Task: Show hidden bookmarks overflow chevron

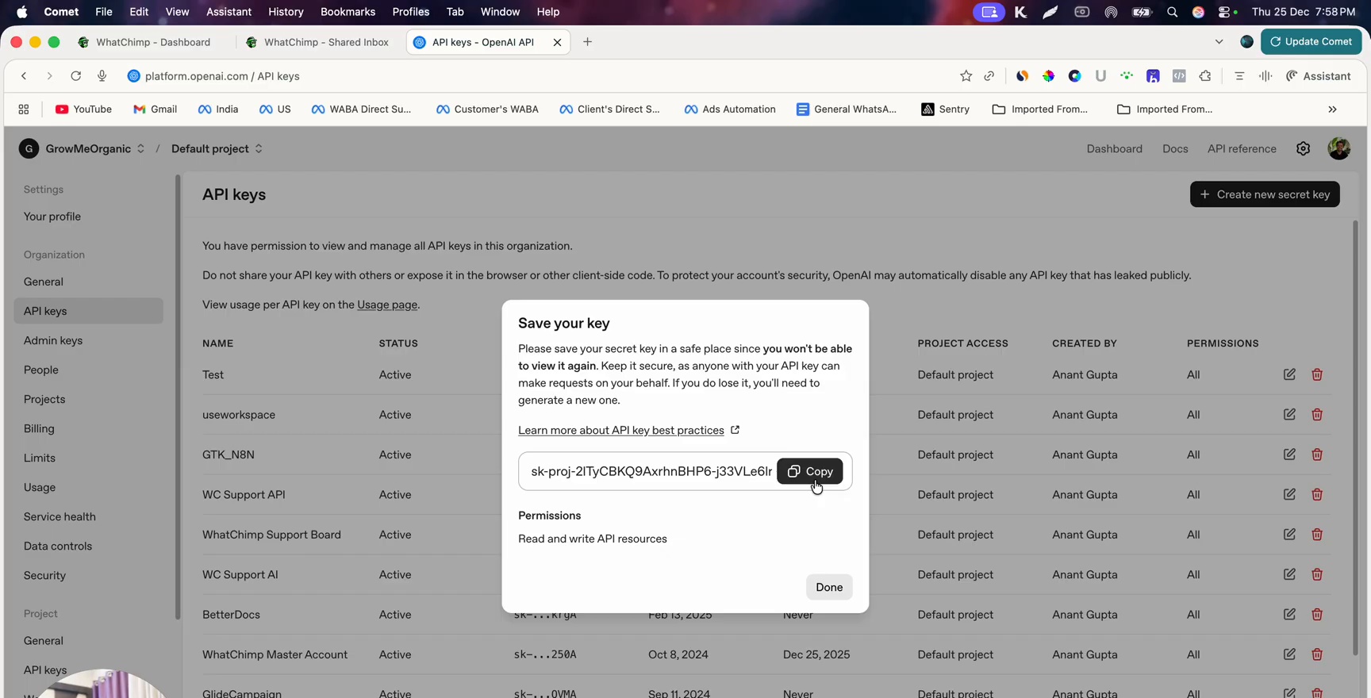Action: (1332, 109)
